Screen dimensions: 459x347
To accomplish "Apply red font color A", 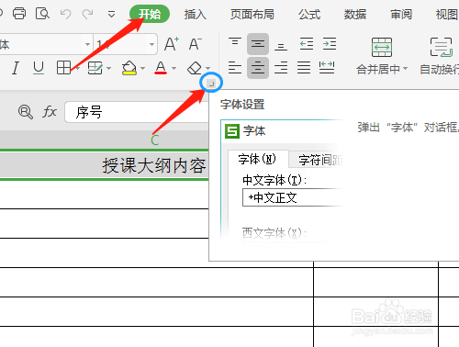I will [161, 68].
